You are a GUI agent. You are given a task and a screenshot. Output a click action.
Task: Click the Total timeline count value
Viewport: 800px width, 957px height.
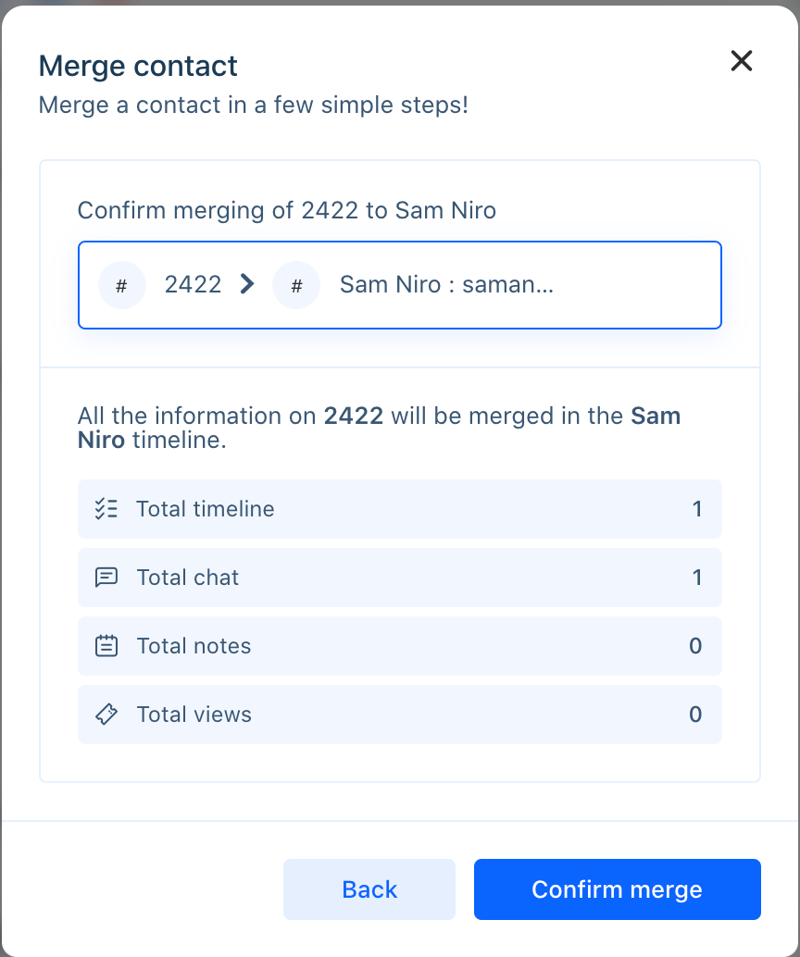697,509
